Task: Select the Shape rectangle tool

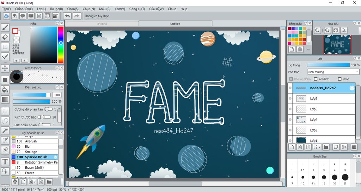Action: (x=5, y=47)
